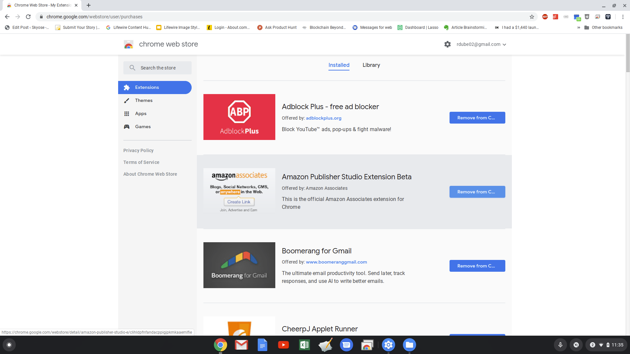Open a new tab with plus button
This screenshot has width=630, height=354.
click(89, 5)
